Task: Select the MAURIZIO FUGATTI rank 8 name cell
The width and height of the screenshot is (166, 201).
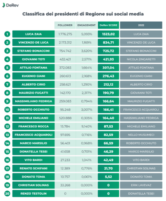Action: (x=34, y=93)
